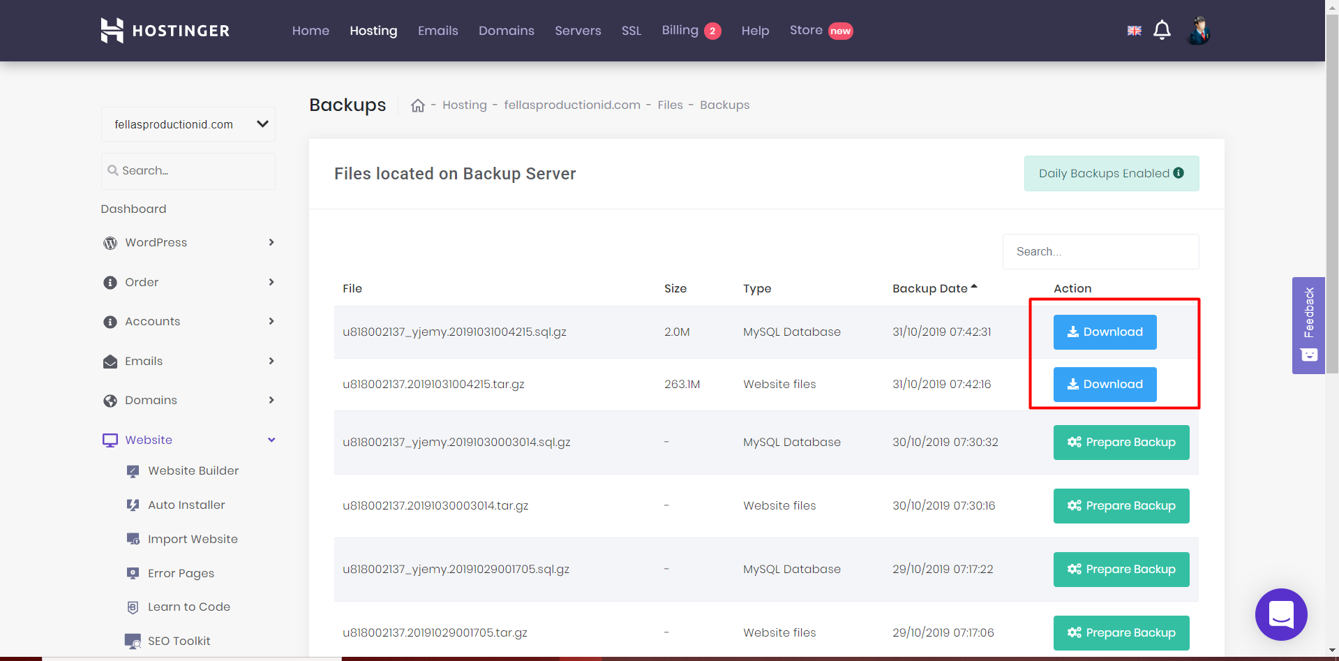Open the Auto Installer sidebar link
Image resolution: width=1339 pixels, height=661 pixels.
[x=186, y=505]
